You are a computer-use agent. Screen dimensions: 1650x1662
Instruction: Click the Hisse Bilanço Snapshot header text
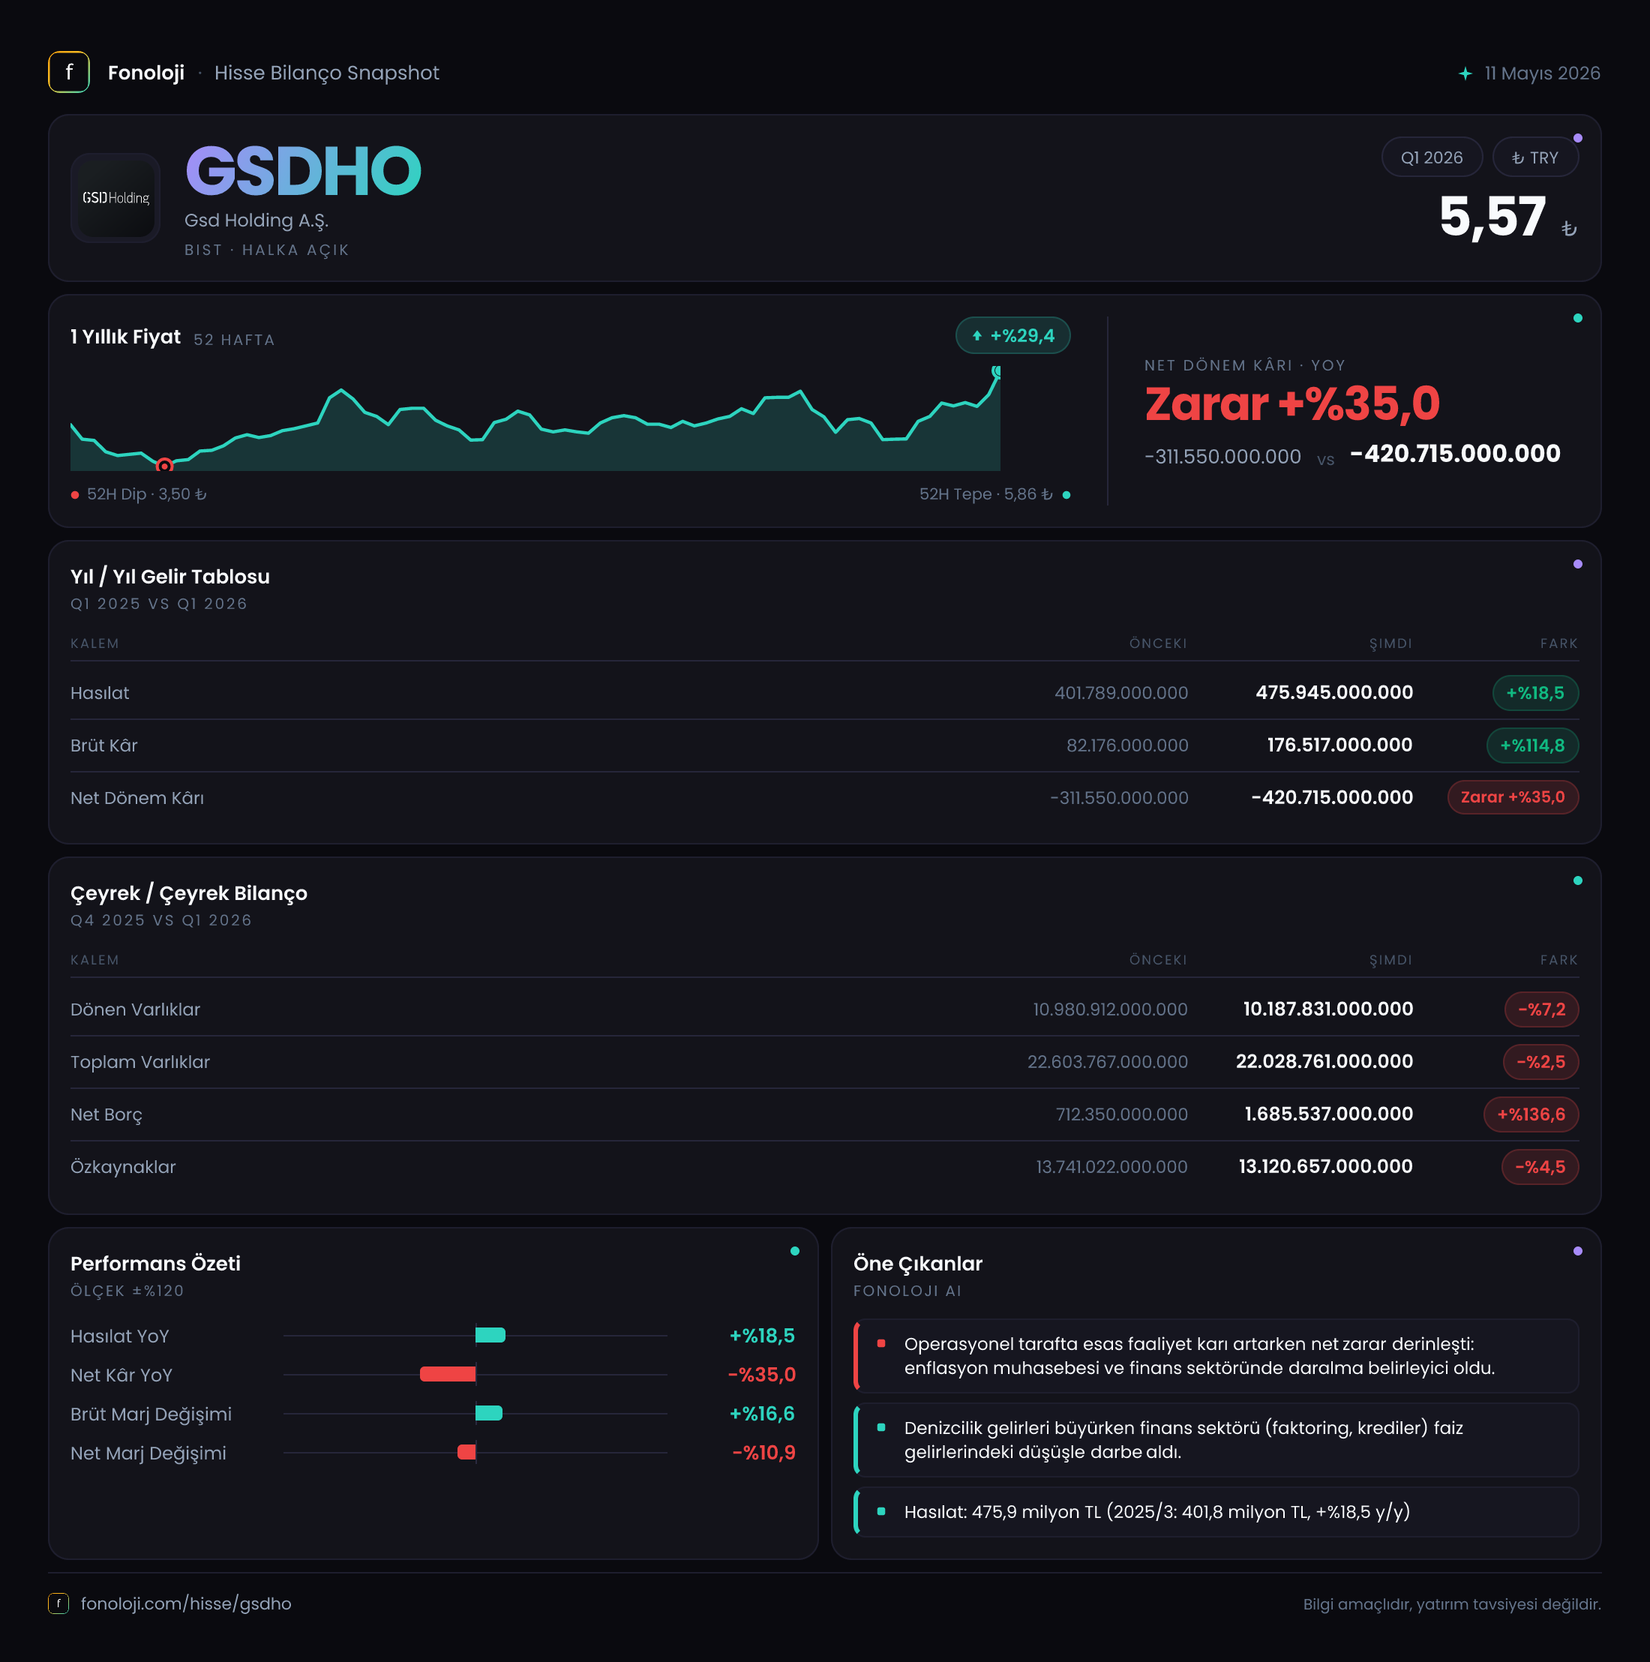[327, 73]
